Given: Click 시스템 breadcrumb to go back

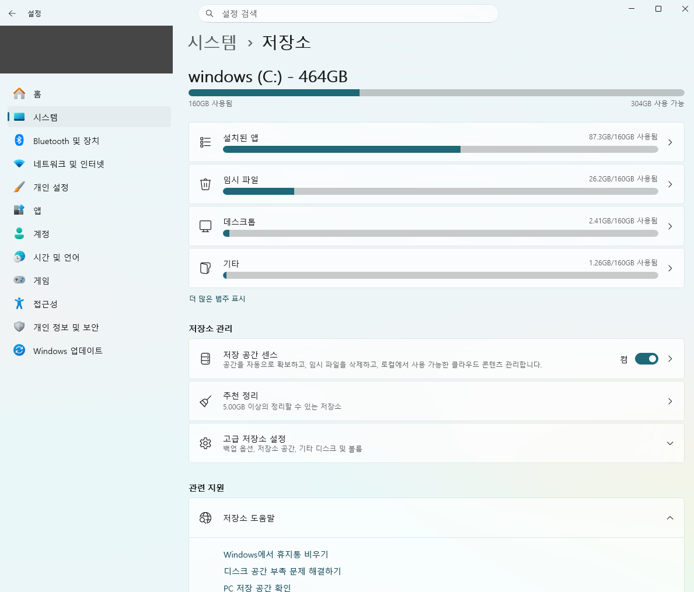Looking at the screenshot, I should pyautogui.click(x=212, y=43).
